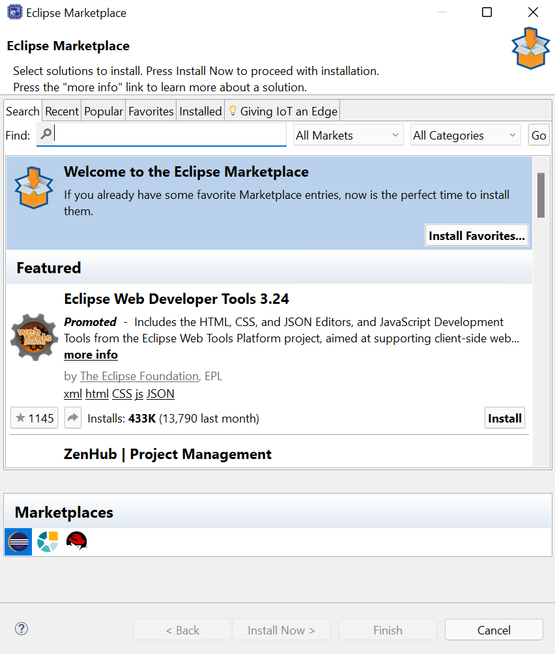Click the Eclipse Marketplace title bar icon
The image size is (555, 654).
click(x=14, y=12)
